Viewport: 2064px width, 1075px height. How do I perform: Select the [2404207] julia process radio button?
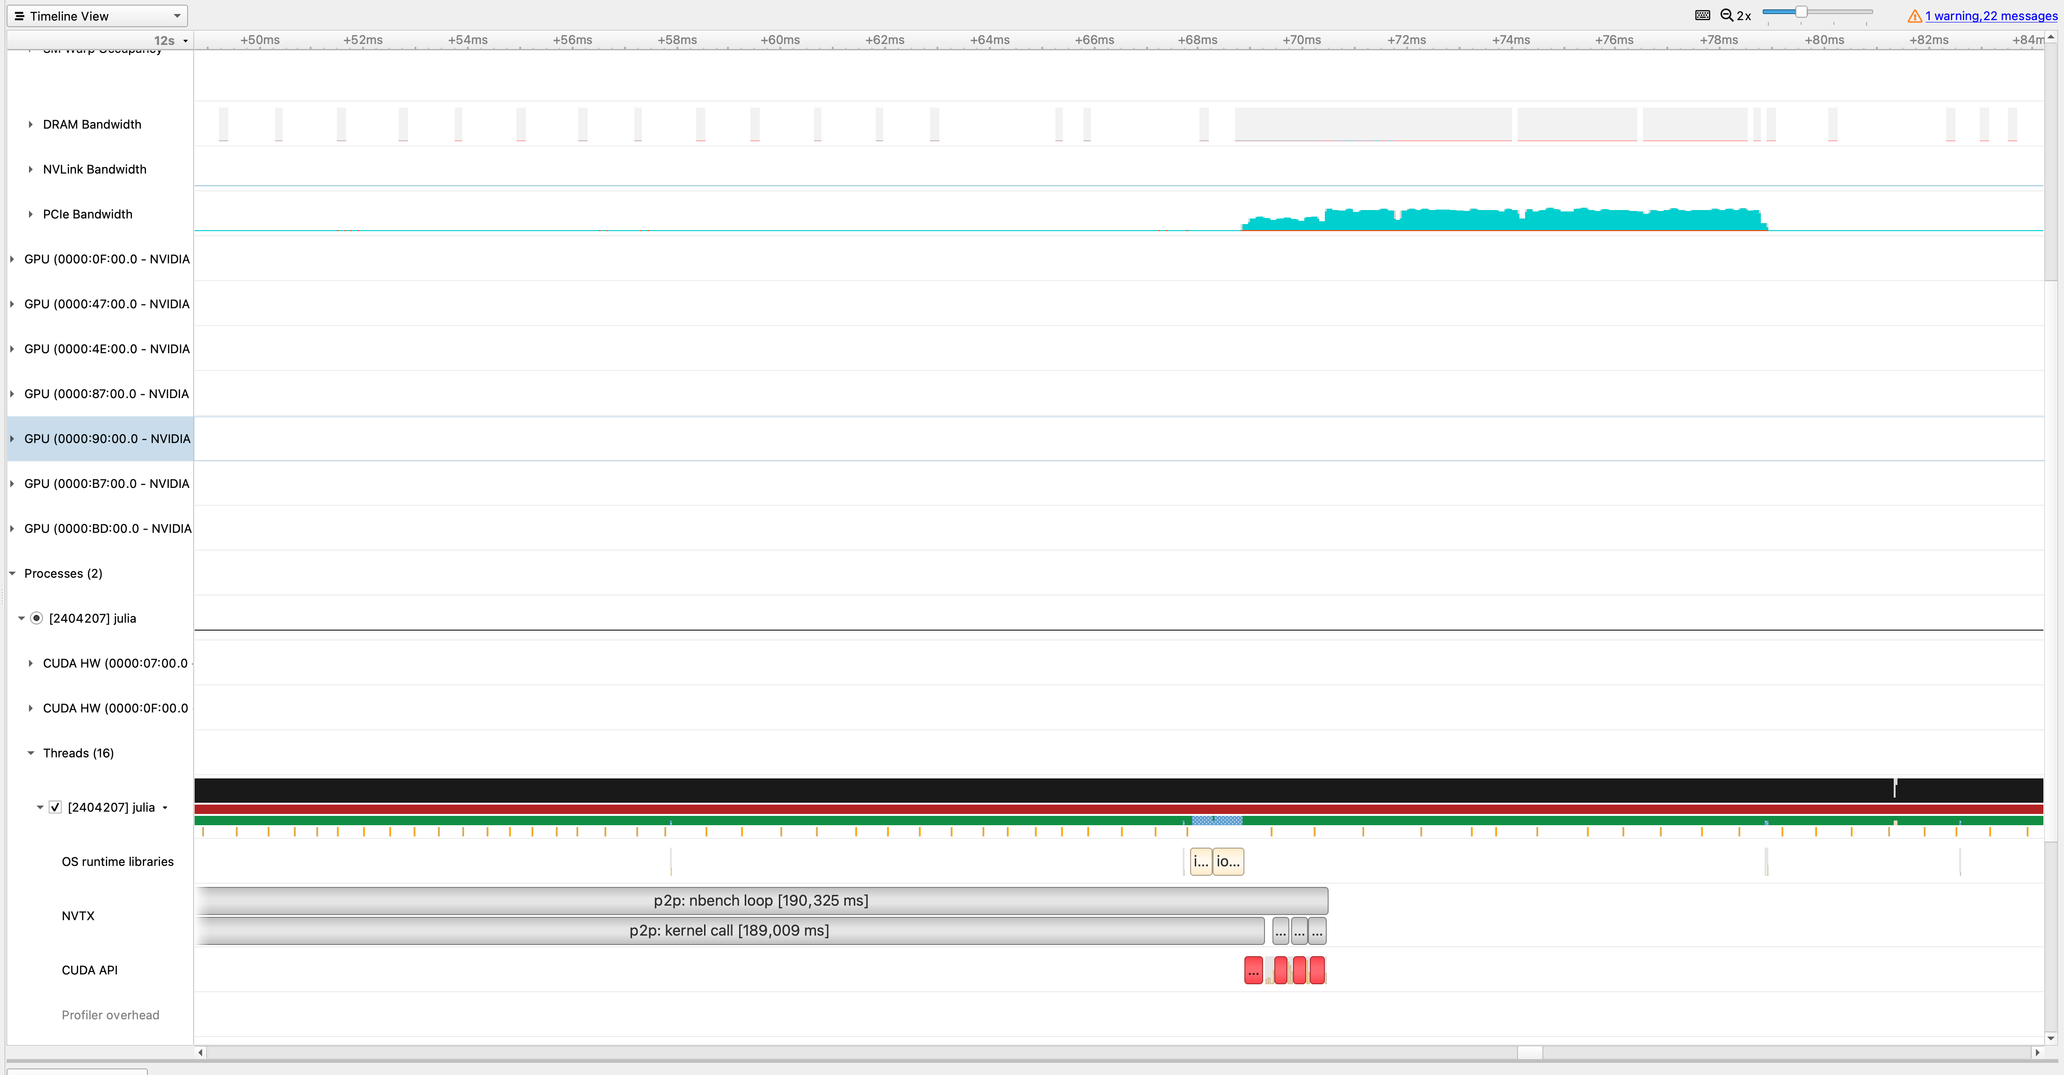[x=37, y=617]
